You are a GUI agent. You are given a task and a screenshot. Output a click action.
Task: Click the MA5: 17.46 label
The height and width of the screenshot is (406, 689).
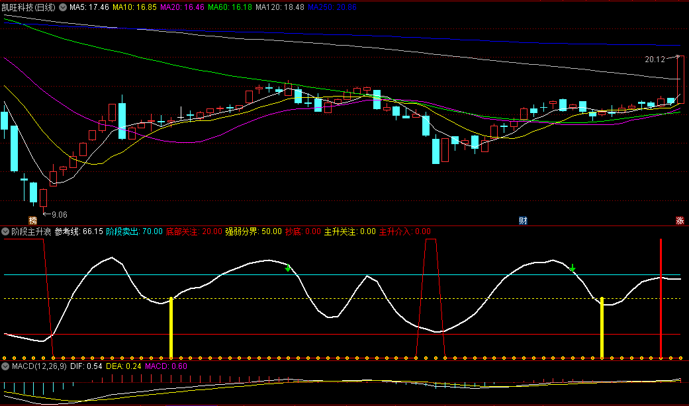click(89, 7)
